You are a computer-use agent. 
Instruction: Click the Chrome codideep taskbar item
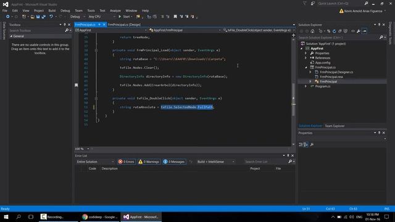tap(101, 216)
